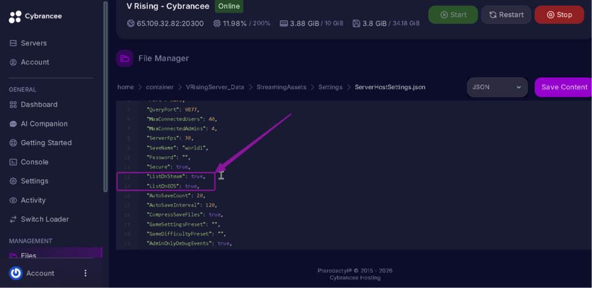592x288 pixels.
Task: Click the "GameDifficultyPreset" line
Action: click(187, 234)
